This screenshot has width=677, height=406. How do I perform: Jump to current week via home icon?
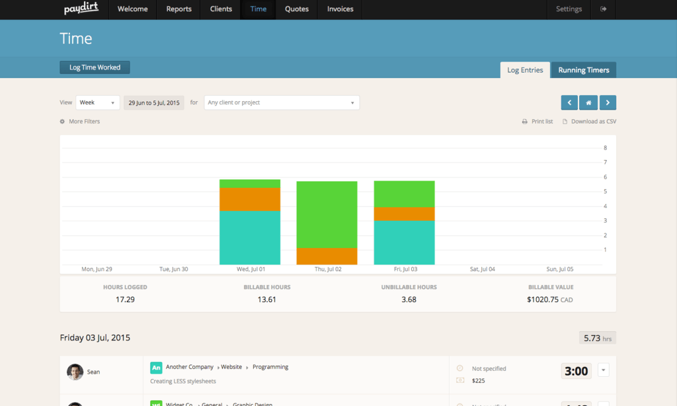(x=588, y=102)
